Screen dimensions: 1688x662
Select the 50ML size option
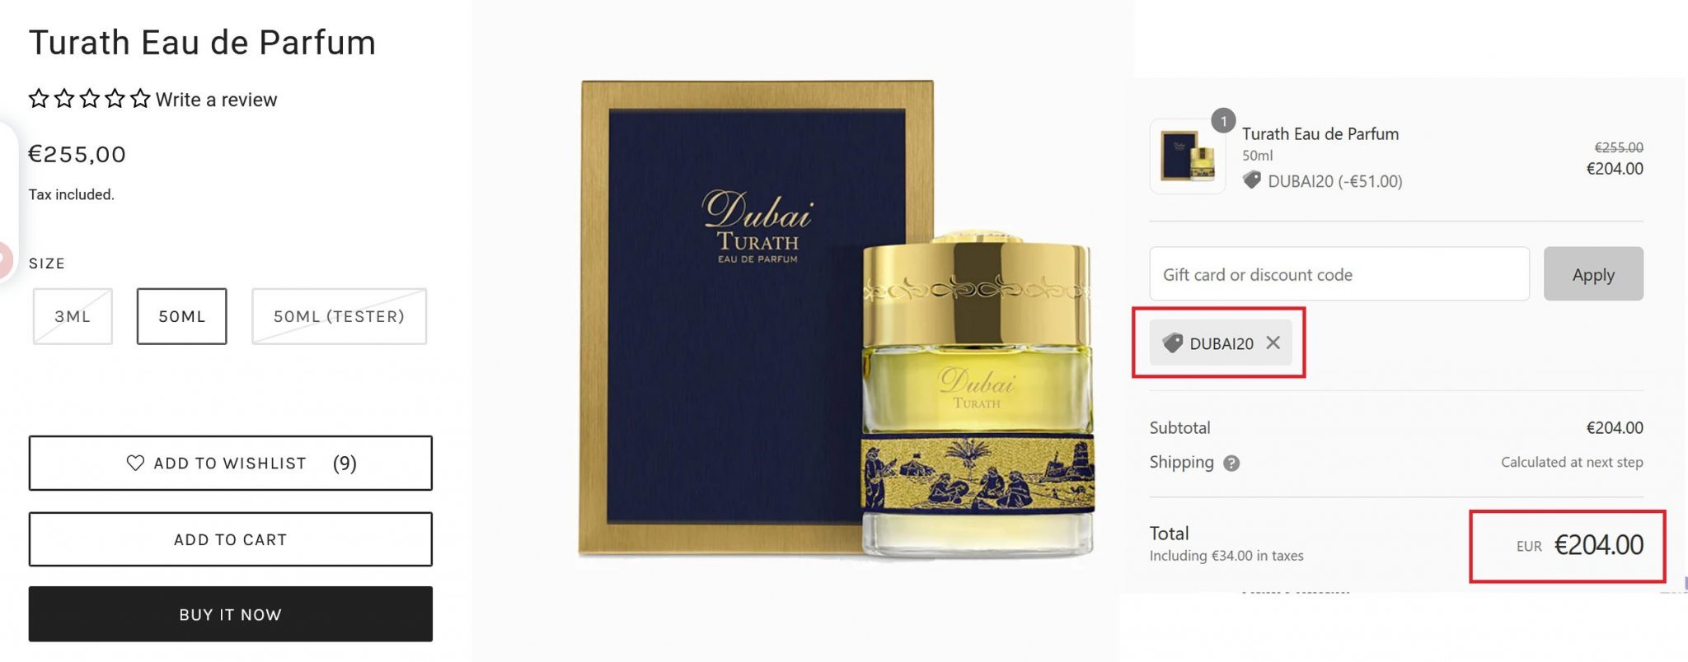tap(181, 316)
